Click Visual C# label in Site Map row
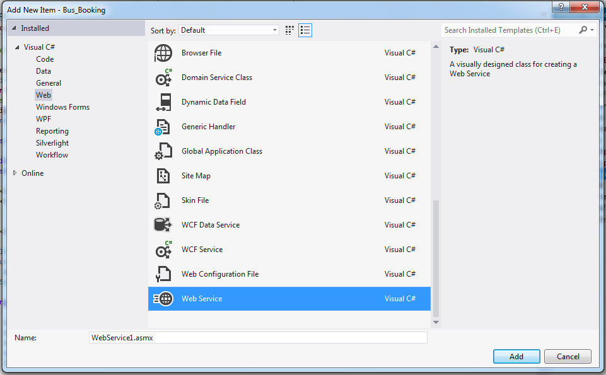Screen dimensions: 606x375 pyautogui.click(x=400, y=176)
